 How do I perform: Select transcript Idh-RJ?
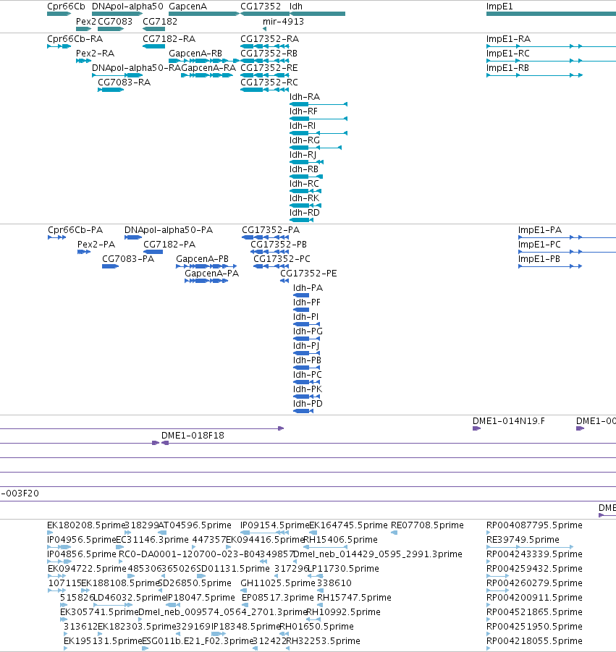coord(306,162)
